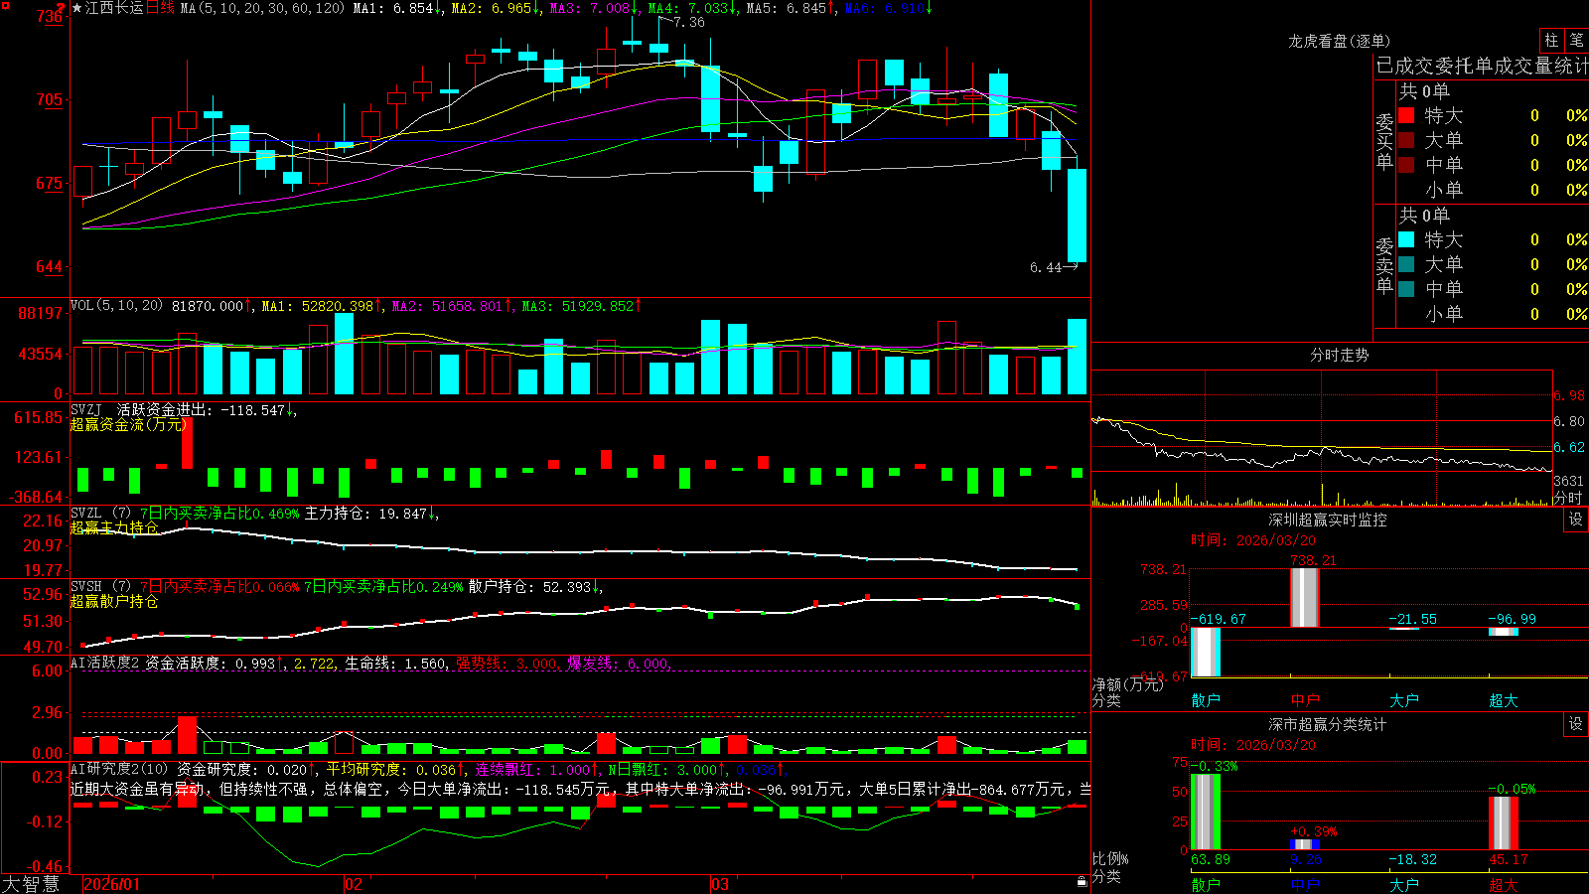Select 中户 category in 深市超赢分类统计 chart
Image resolution: width=1589 pixels, height=894 pixels.
(1305, 885)
